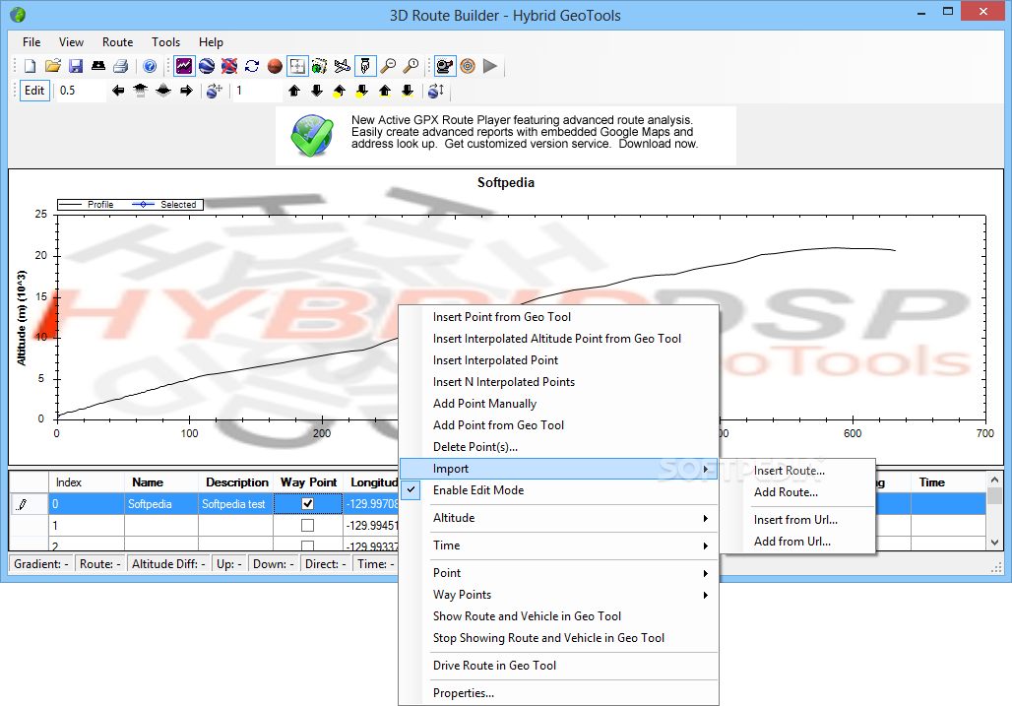The image size is (1012, 706).
Task: Click the magnifier with number 1 icon
Action: click(x=411, y=66)
